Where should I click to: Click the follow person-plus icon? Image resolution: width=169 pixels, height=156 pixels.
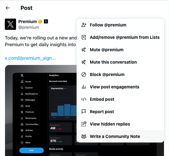click(x=84, y=25)
